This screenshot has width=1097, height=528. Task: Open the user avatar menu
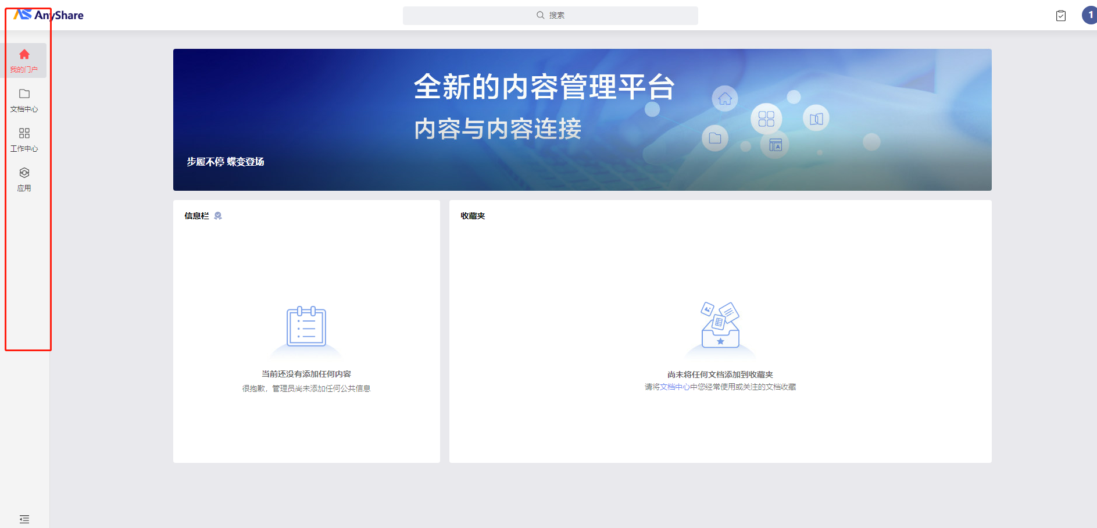[1089, 15]
